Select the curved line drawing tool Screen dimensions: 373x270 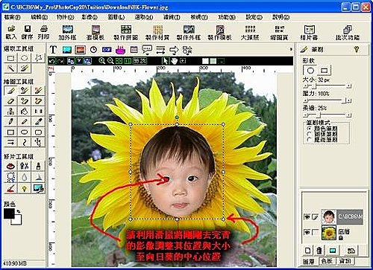tap(25, 142)
